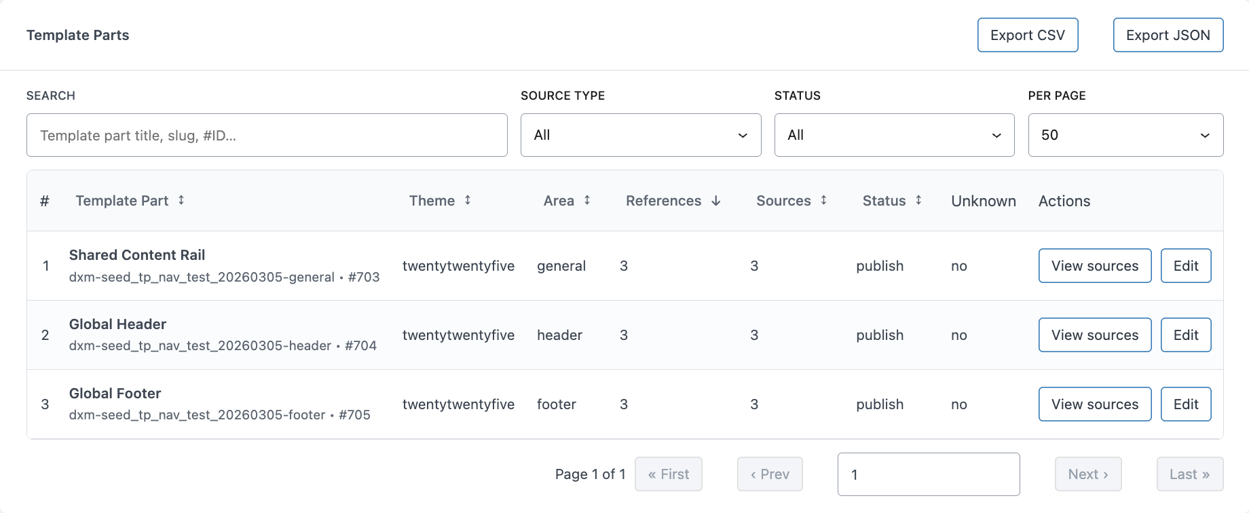Focus the template part search field
1249x513 pixels.
click(267, 135)
